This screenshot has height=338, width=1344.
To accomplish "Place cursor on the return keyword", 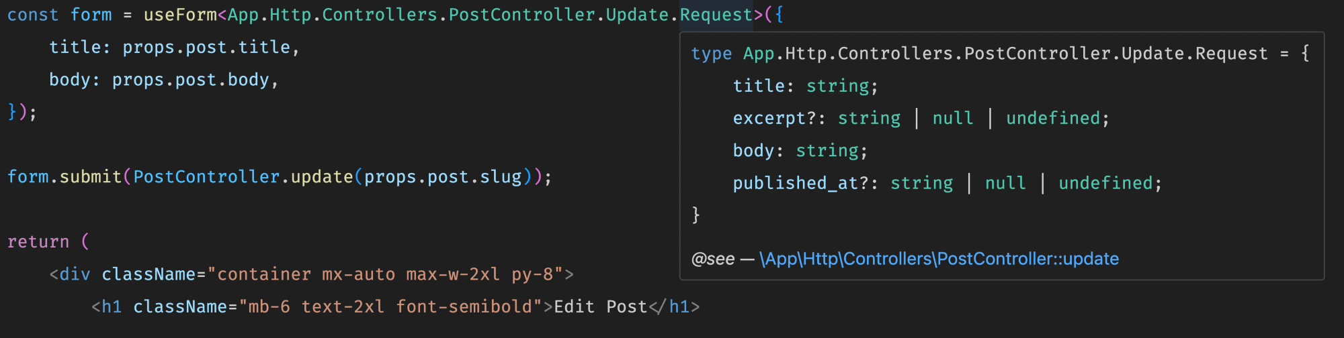I will [x=38, y=242].
